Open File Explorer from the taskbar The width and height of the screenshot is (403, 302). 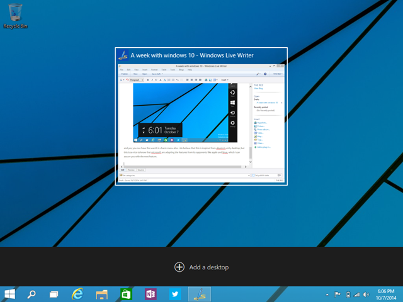pos(102,294)
